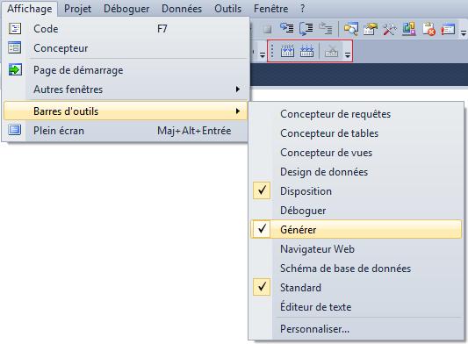Open the Outils menu
Image resolution: width=468 pixels, height=344 pixels.
(227, 9)
